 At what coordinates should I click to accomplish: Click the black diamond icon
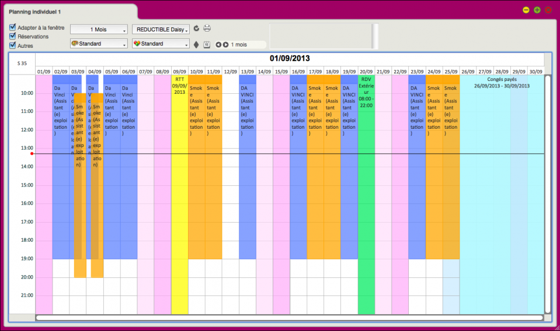pos(196,44)
